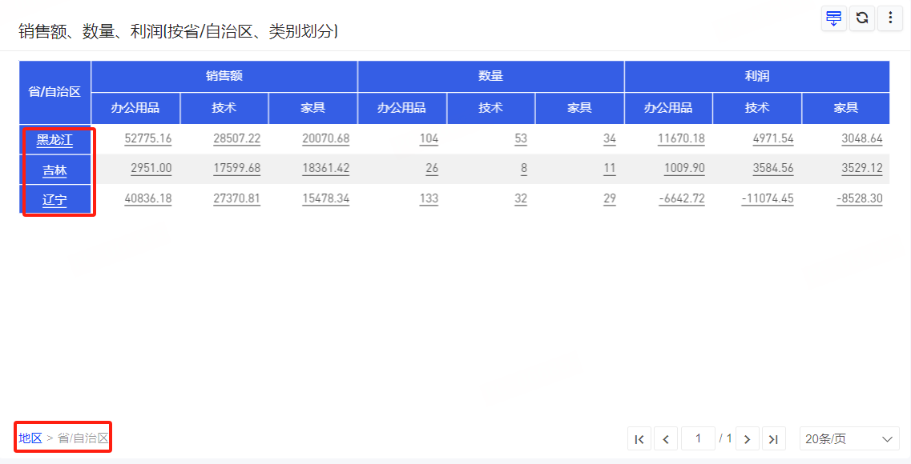
Task: Click 地区 in the breadcrumb
Action: pyautogui.click(x=30, y=438)
